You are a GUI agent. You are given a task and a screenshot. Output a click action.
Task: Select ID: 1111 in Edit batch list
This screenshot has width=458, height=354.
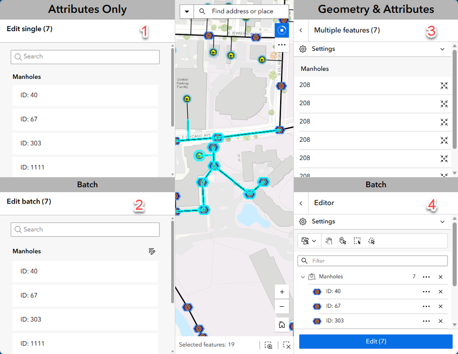pos(85,343)
